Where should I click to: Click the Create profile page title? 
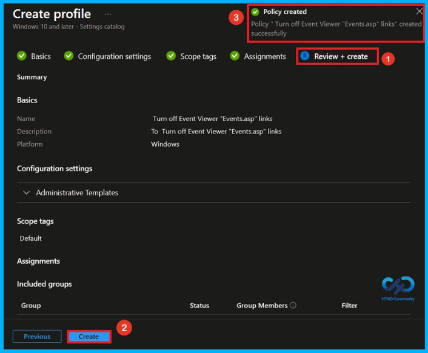(52, 14)
